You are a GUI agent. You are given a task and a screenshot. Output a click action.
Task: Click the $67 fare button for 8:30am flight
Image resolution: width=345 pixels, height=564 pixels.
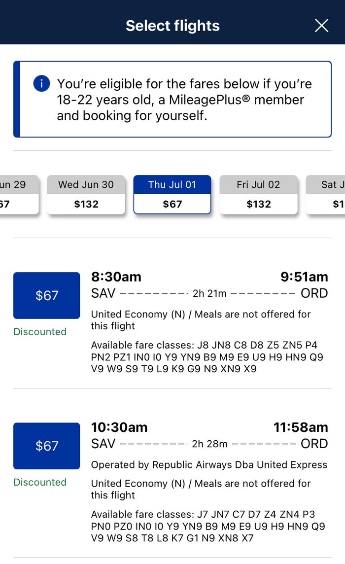click(46, 295)
